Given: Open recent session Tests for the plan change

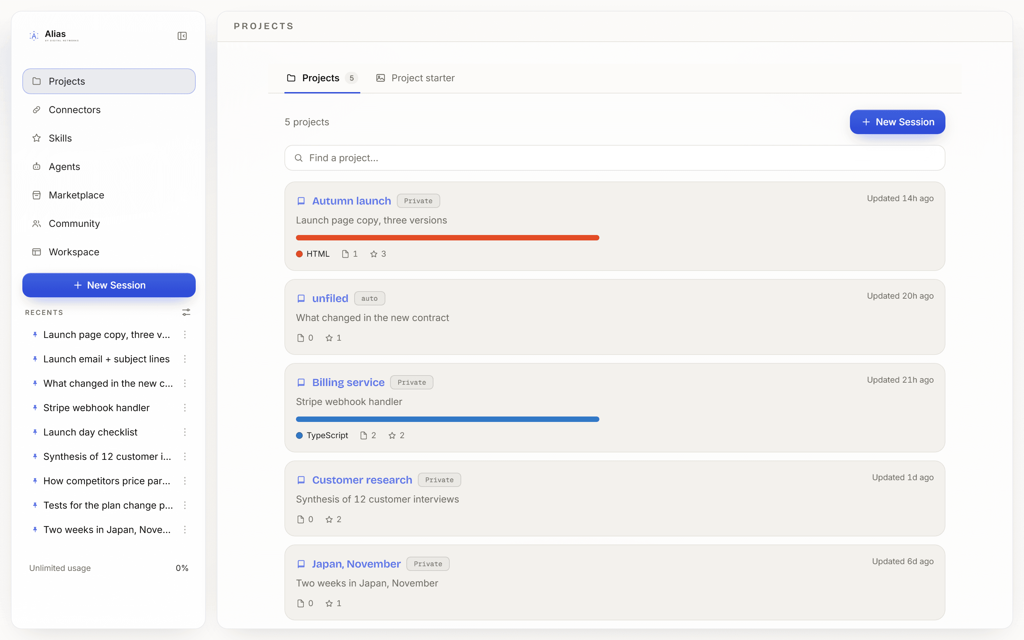Looking at the screenshot, I should click(x=108, y=505).
